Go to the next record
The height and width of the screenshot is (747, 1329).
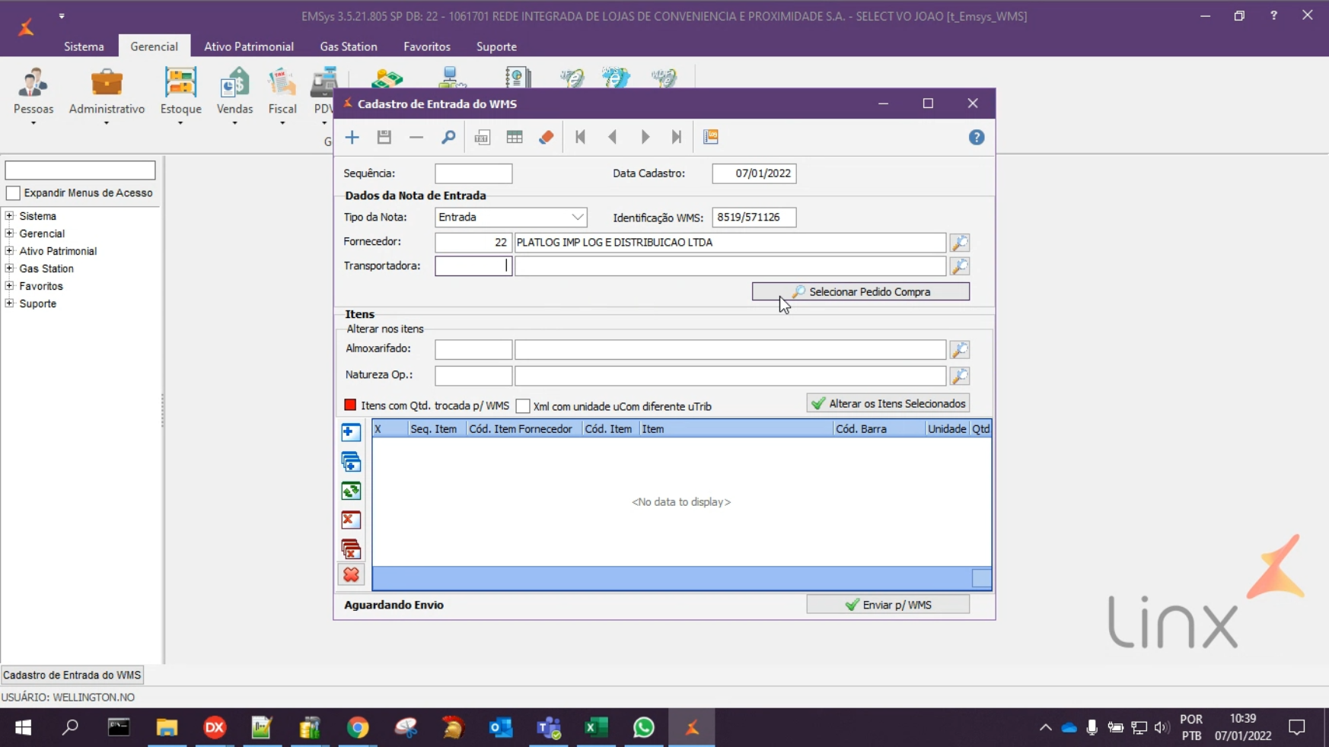645,138
